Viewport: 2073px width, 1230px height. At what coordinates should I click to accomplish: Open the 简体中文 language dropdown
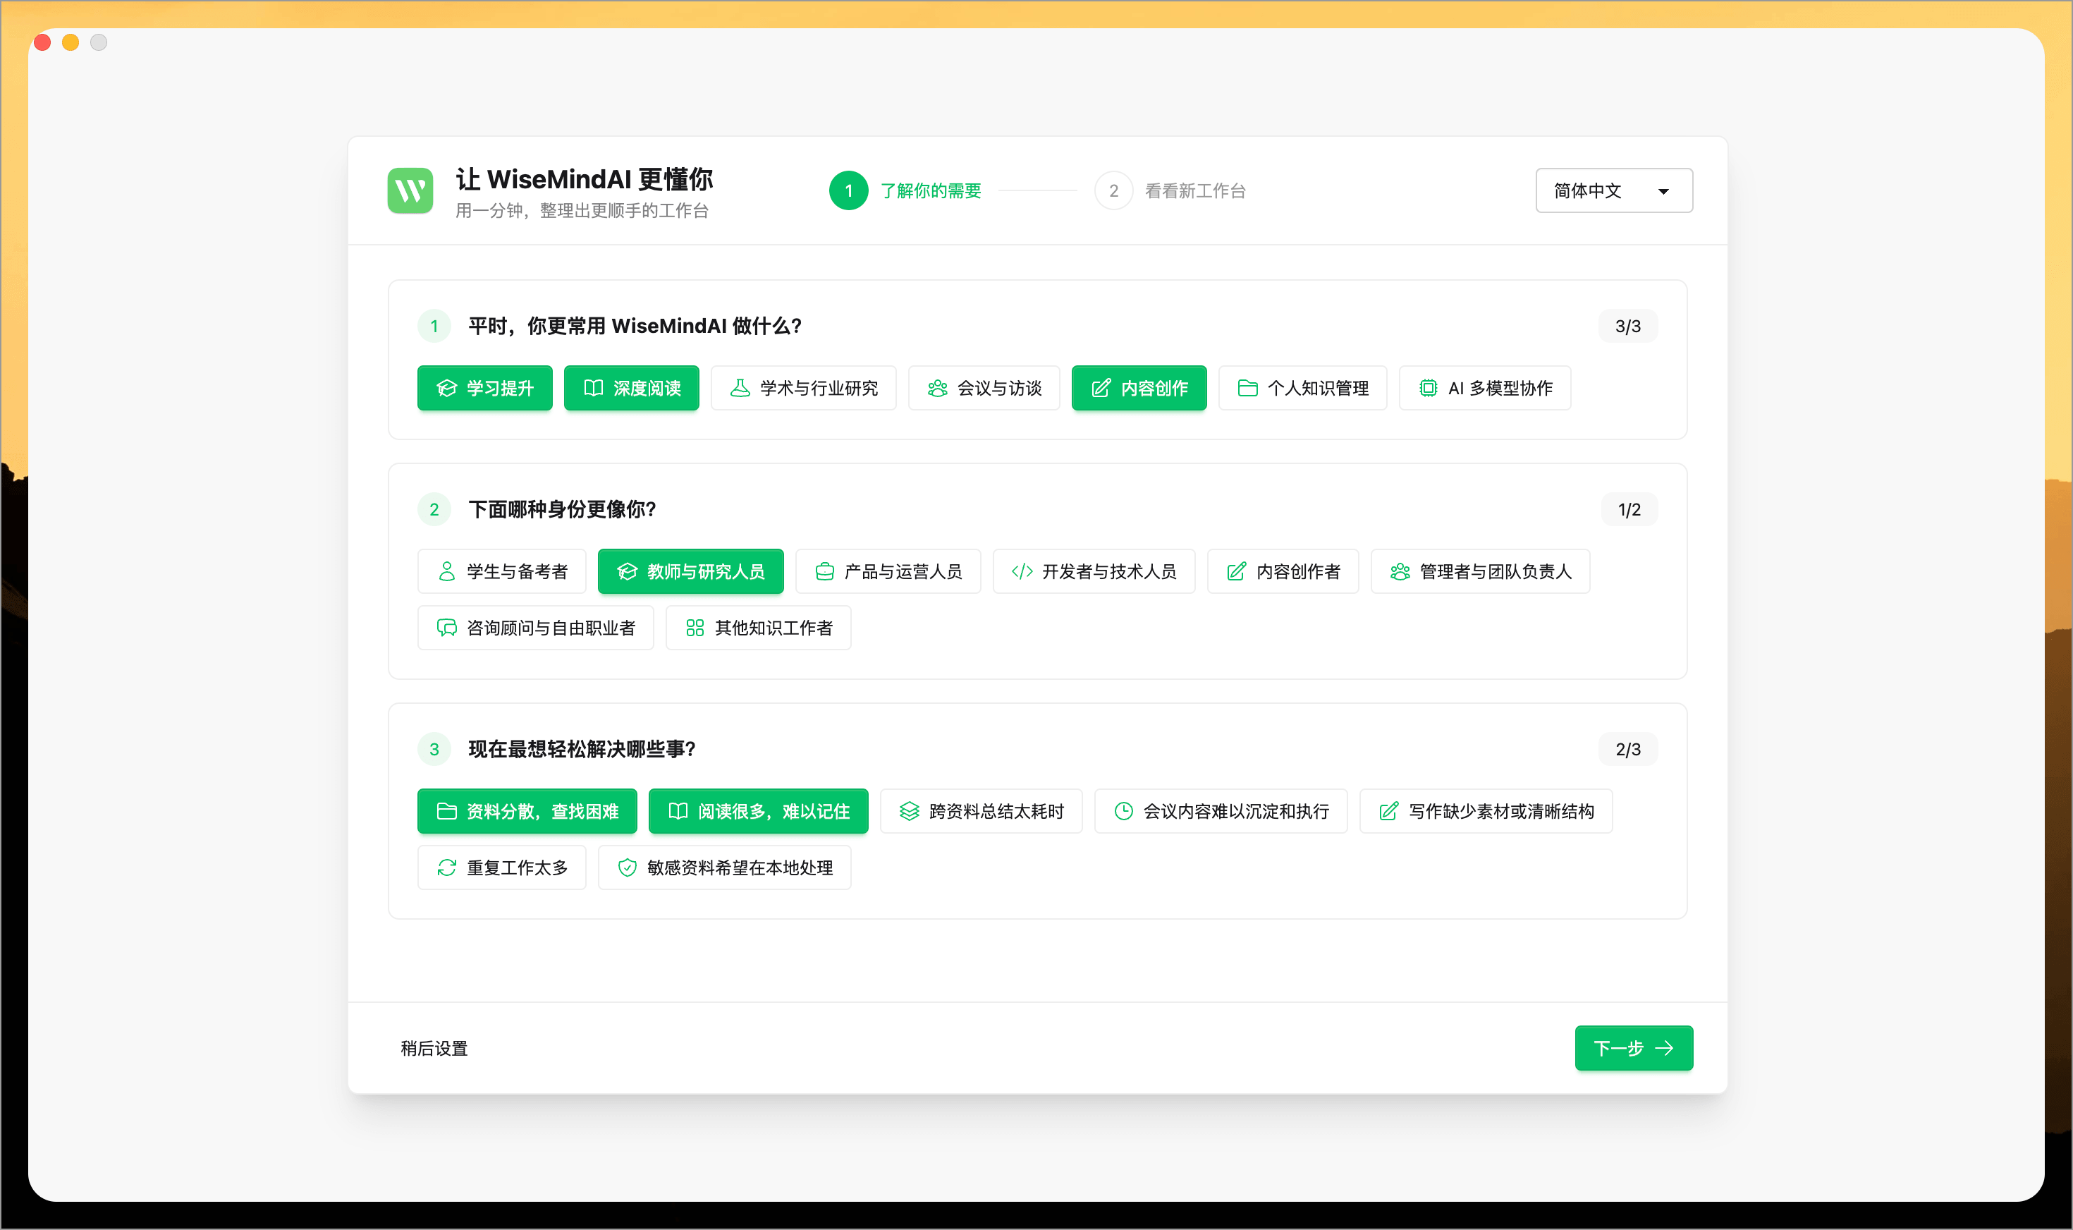click(x=1614, y=190)
